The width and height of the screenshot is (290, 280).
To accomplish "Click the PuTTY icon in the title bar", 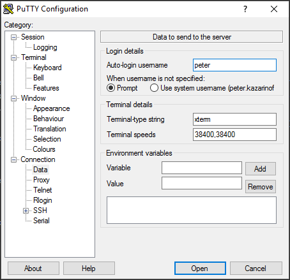I will pos(8,9).
